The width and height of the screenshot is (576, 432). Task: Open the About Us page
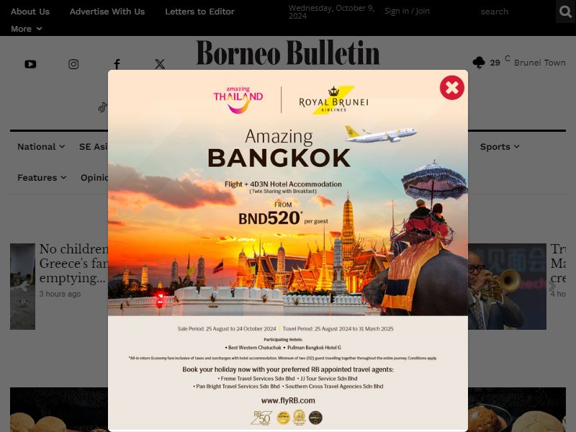30,12
